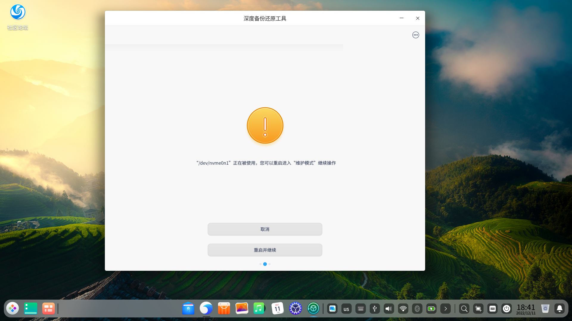
Task: Mute via the volume tray icon
Action: [389, 309]
